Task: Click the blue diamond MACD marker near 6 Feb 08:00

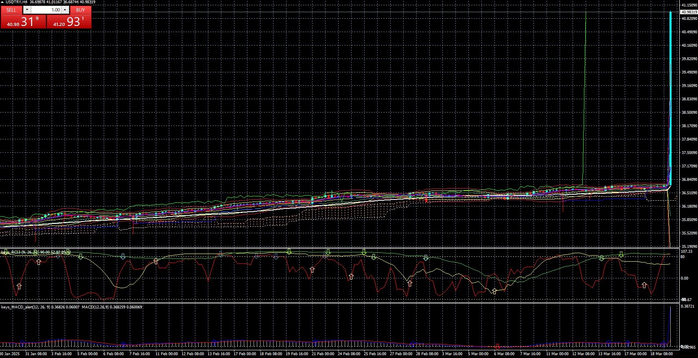Action: [123, 344]
